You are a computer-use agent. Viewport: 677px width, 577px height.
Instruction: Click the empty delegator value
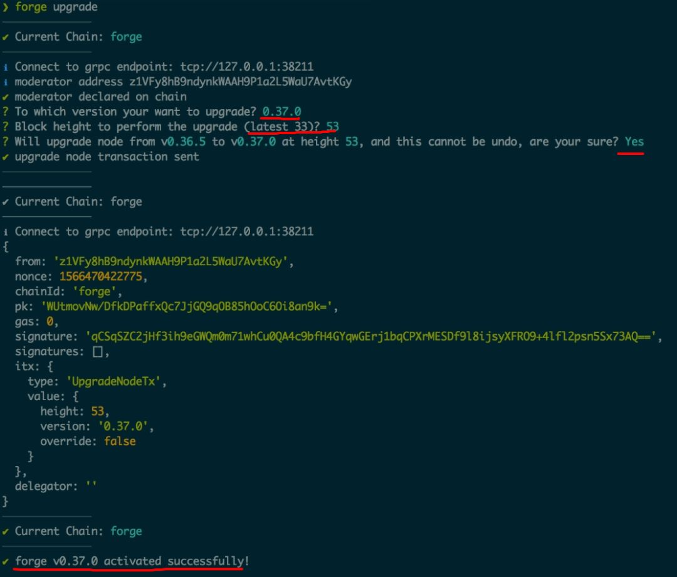click(91, 485)
